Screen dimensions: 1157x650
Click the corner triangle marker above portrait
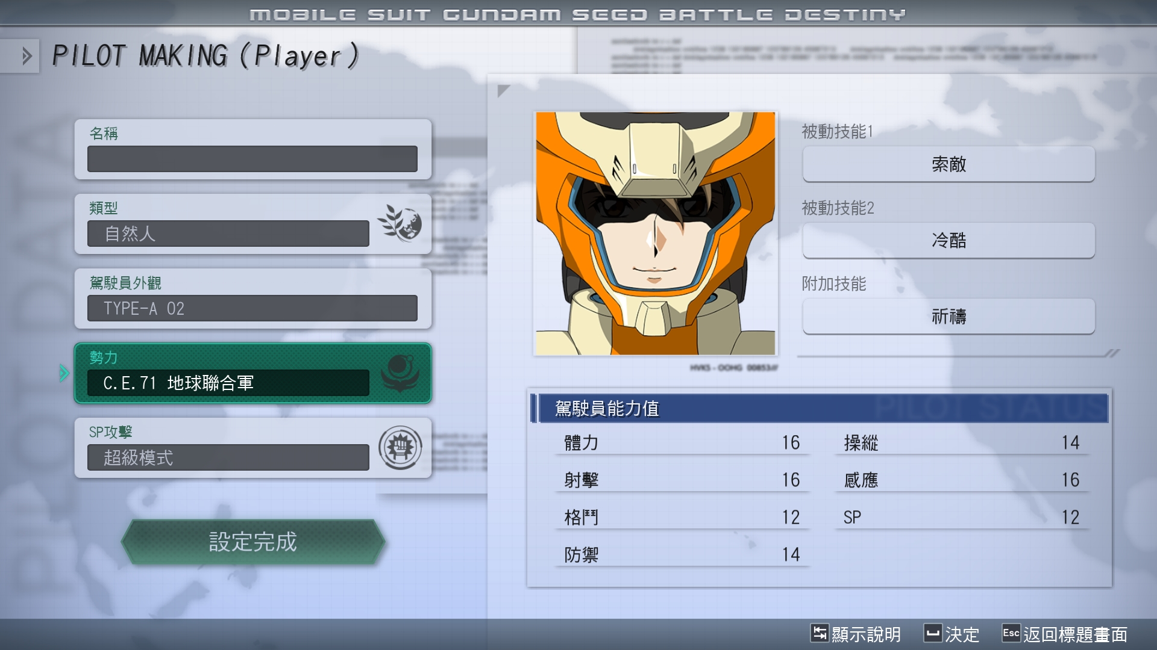coord(503,90)
